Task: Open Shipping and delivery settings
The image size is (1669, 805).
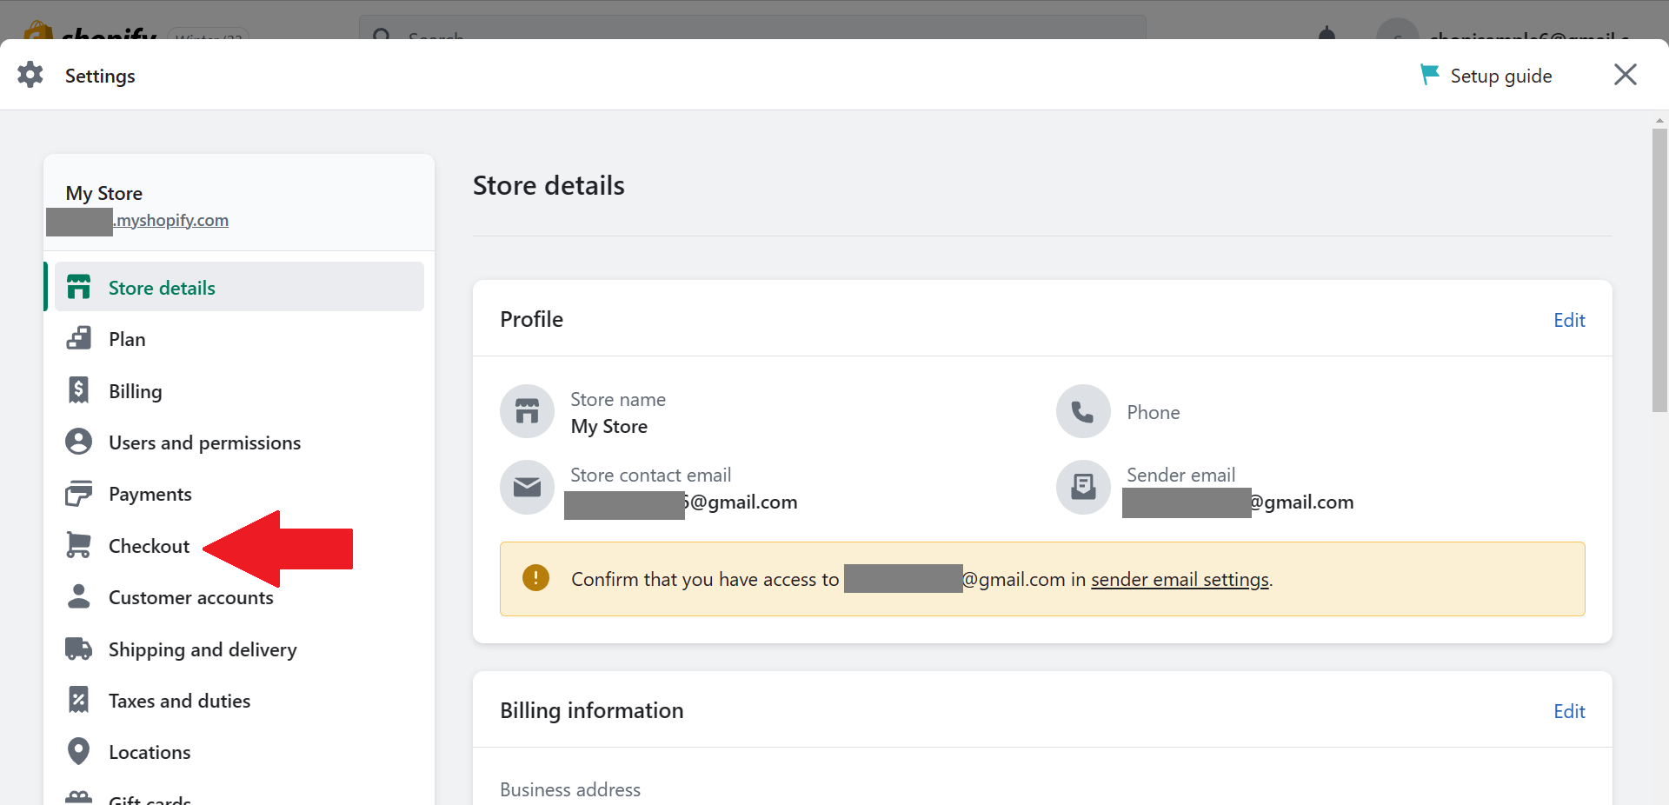Action: click(x=239, y=649)
